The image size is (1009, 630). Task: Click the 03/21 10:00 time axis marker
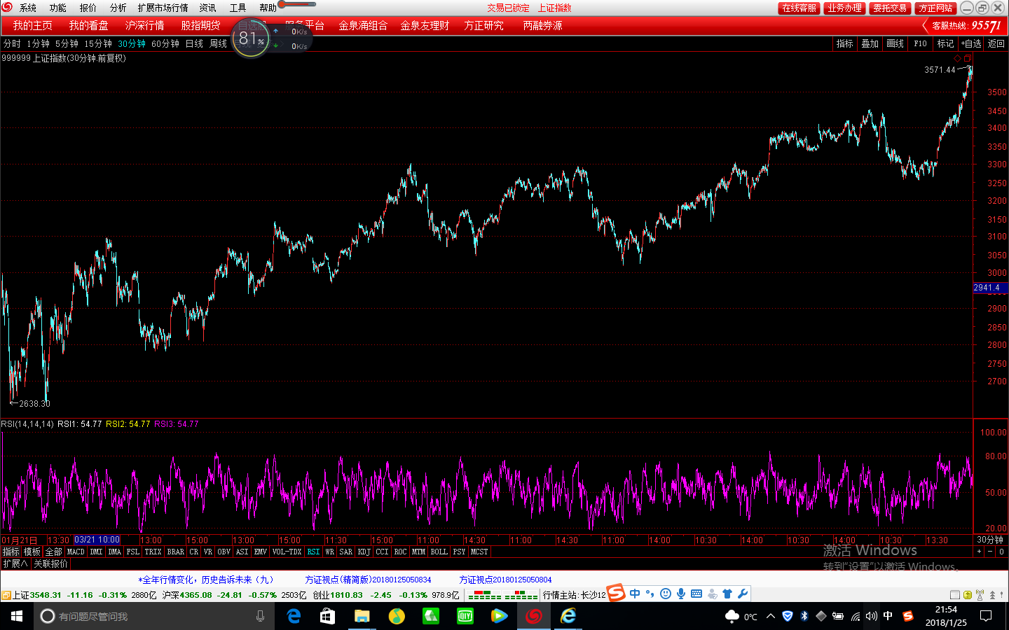97,540
